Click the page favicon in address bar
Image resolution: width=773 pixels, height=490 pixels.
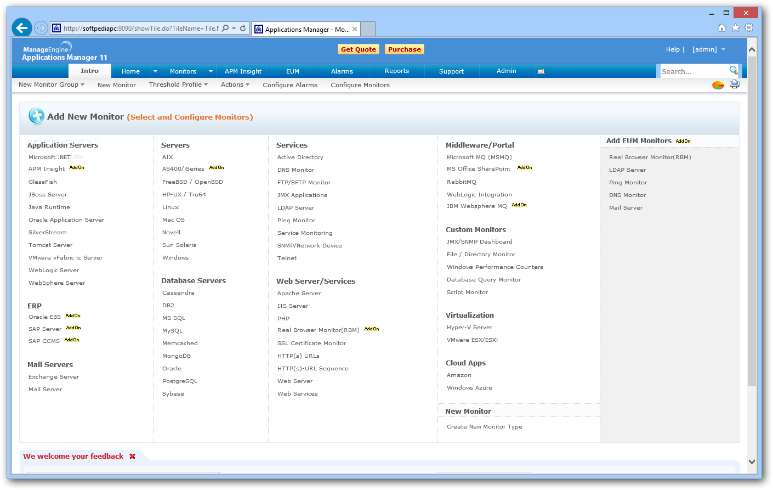tap(56, 28)
